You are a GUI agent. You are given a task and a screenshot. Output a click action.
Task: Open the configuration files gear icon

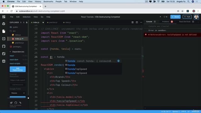pos(4,39)
